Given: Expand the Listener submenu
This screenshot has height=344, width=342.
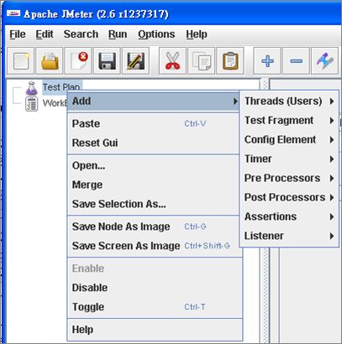Looking at the screenshot, I should click(x=289, y=236).
